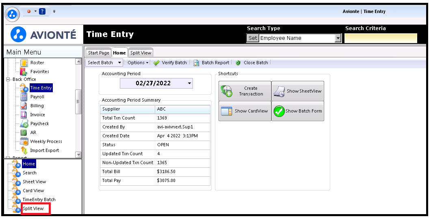Click the Close Batch shield icon
The height and width of the screenshot is (219, 431).
(238, 63)
